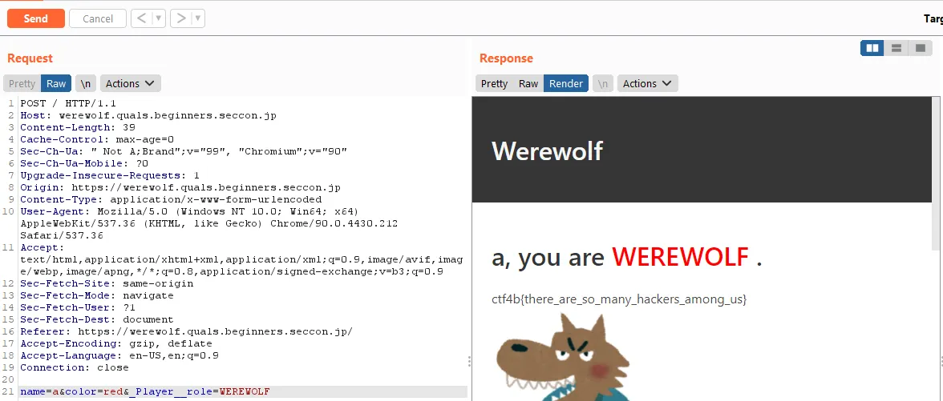
Task: Select combined single-panel layout icon
Action: pyautogui.click(x=920, y=48)
